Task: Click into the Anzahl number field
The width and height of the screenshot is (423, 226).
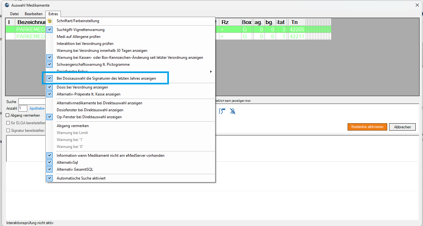Action: pos(23,108)
